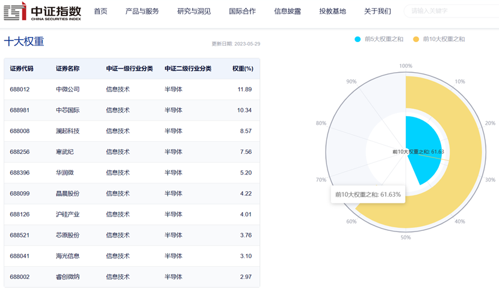Click security code 688099

coord(20,194)
